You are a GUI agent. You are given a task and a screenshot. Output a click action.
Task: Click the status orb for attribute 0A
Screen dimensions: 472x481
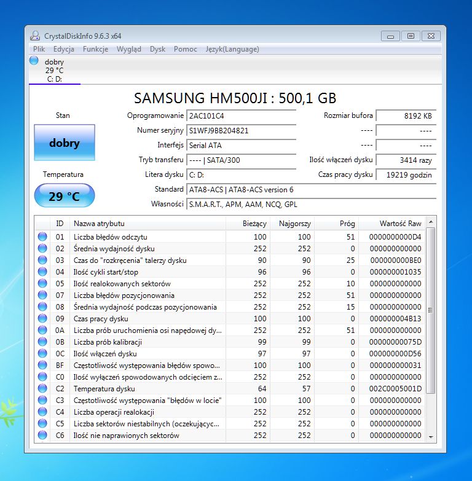tap(42, 330)
